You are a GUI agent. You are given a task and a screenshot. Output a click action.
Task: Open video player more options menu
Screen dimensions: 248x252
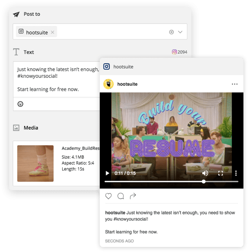[x=236, y=173]
